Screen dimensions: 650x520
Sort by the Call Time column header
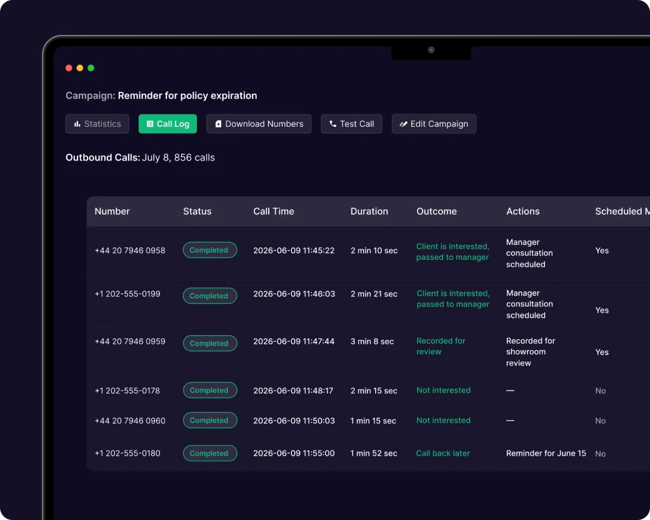274,211
